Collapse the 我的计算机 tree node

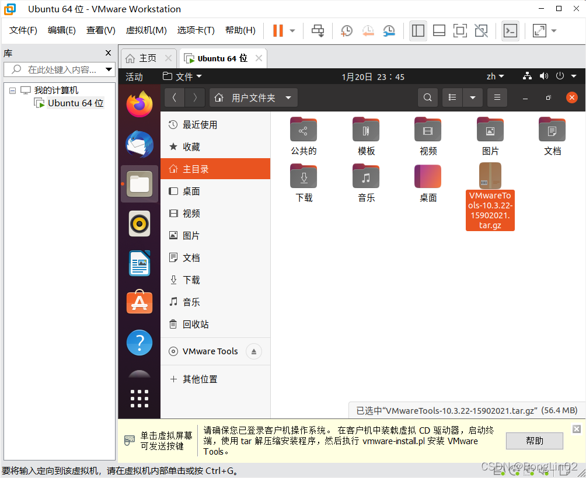[12, 90]
